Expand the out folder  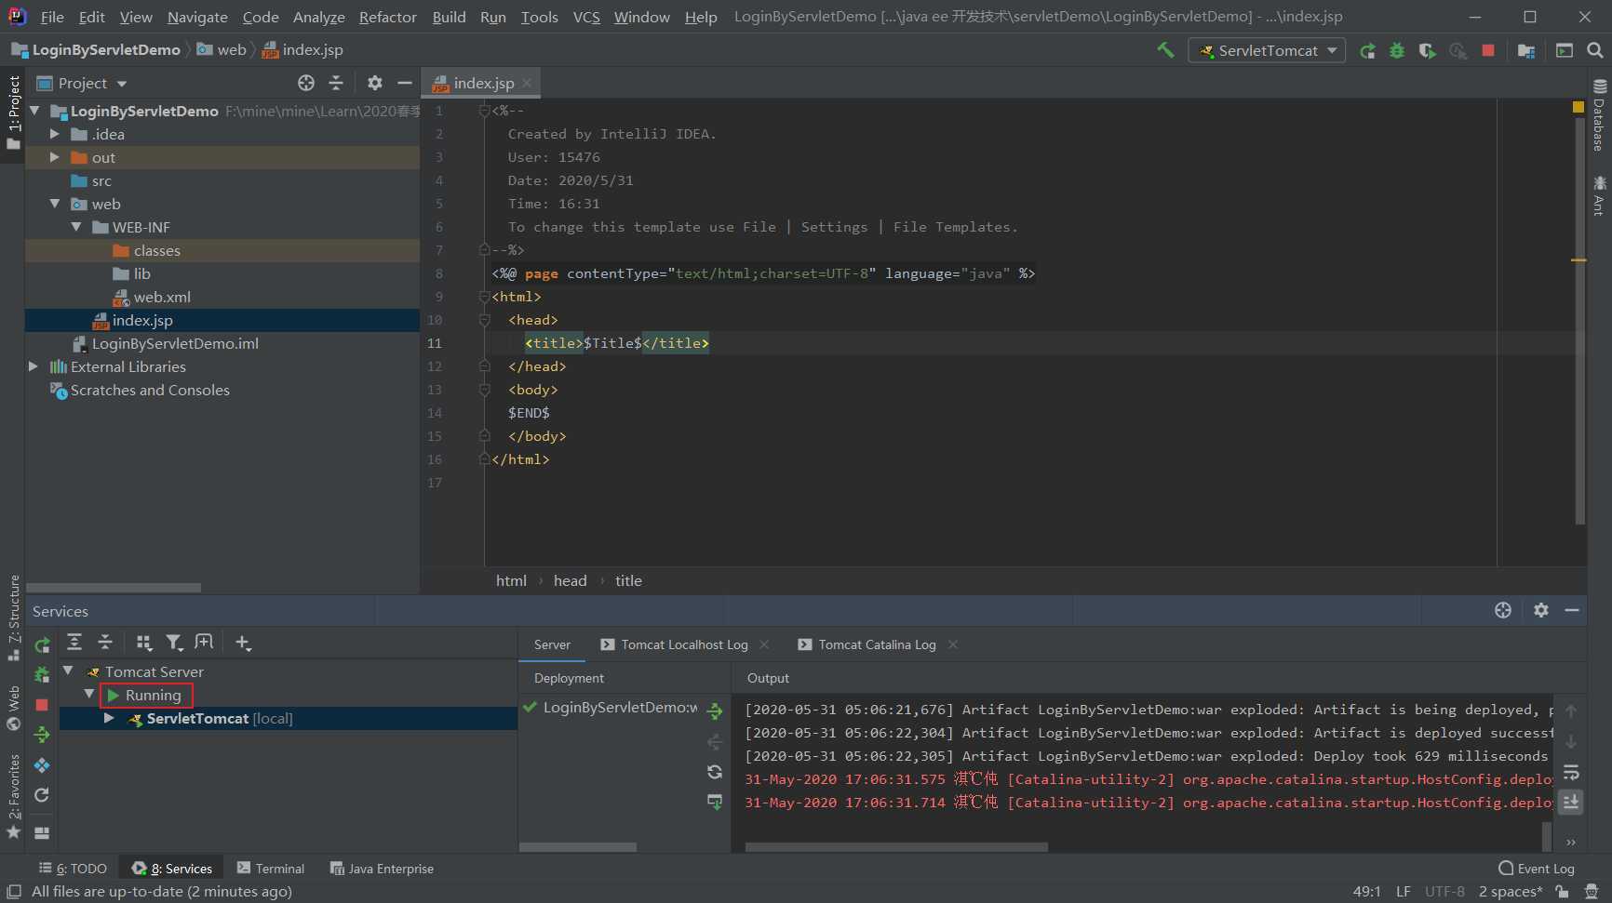(54, 157)
